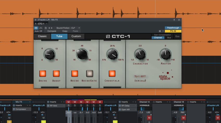Open the plugin settings gear

tap(160, 31)
